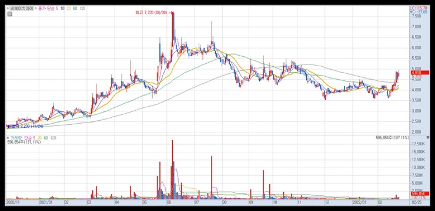435x211 pixels.
Task: Select the green 60 price moving average legend
Action: coord(75,8)
